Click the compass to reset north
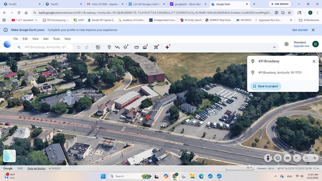This screenshot has width=322, height=181. pyautogui.click(x=297, y=158)
